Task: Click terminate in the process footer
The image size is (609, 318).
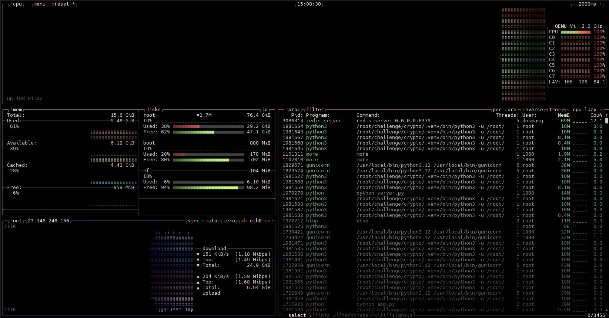Action: click(355, 315)
